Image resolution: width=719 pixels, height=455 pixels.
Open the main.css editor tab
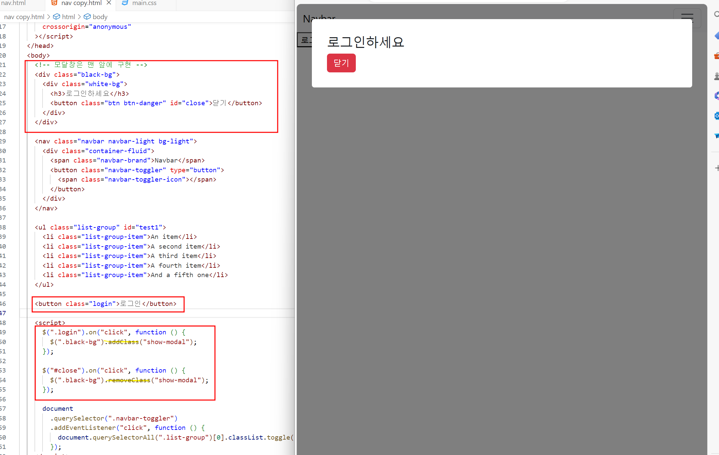coord(144,3)
